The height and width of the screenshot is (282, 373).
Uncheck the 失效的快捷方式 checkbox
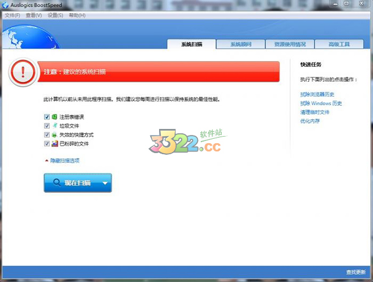pyautogui.click(x=47, y=135)
